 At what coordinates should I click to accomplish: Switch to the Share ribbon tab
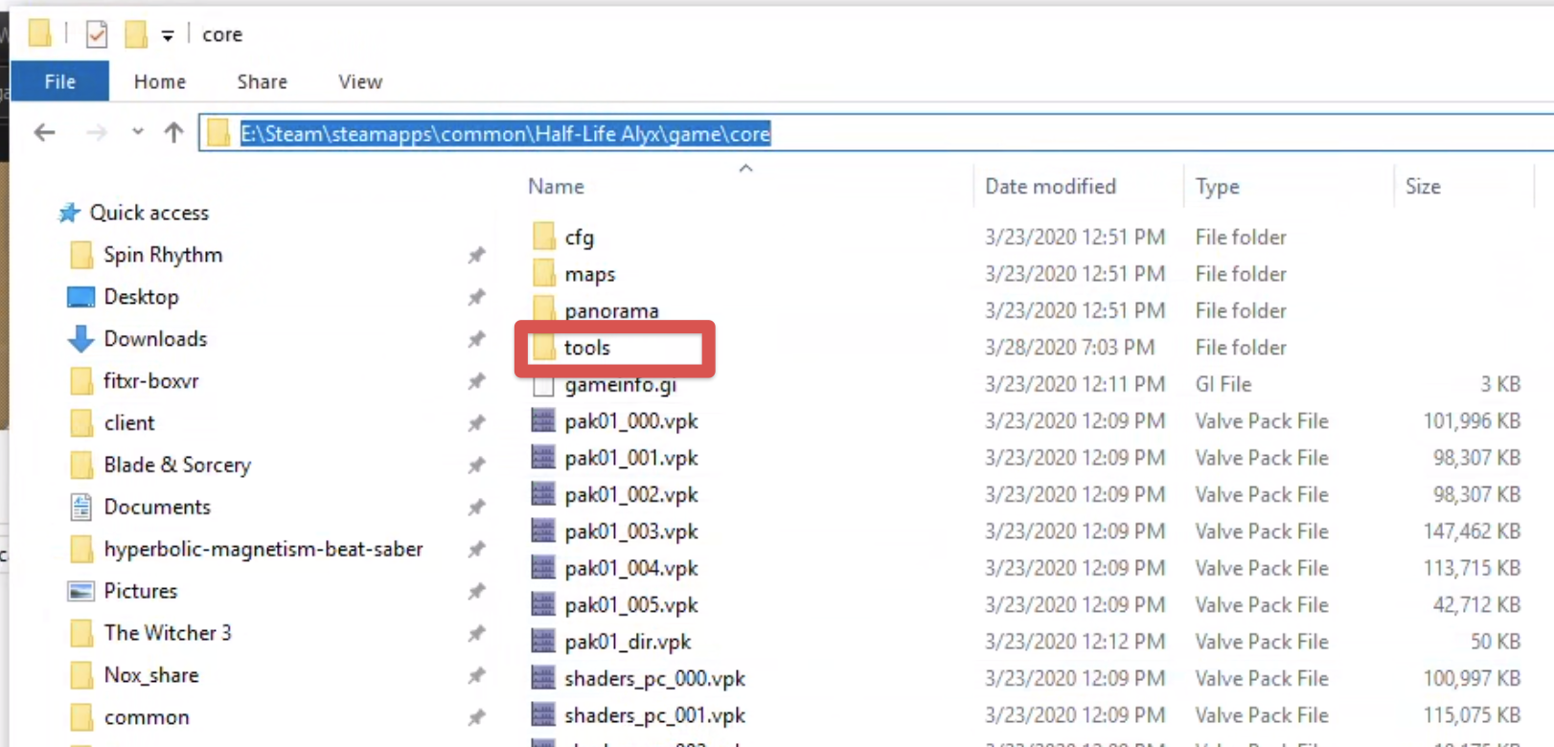click(x=263, y=81)
